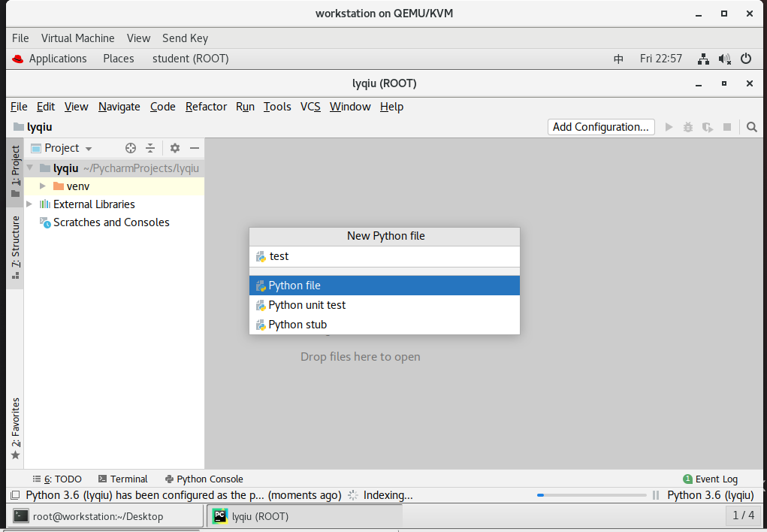Click PyCharm icon in taskbar

pos(220,516)
